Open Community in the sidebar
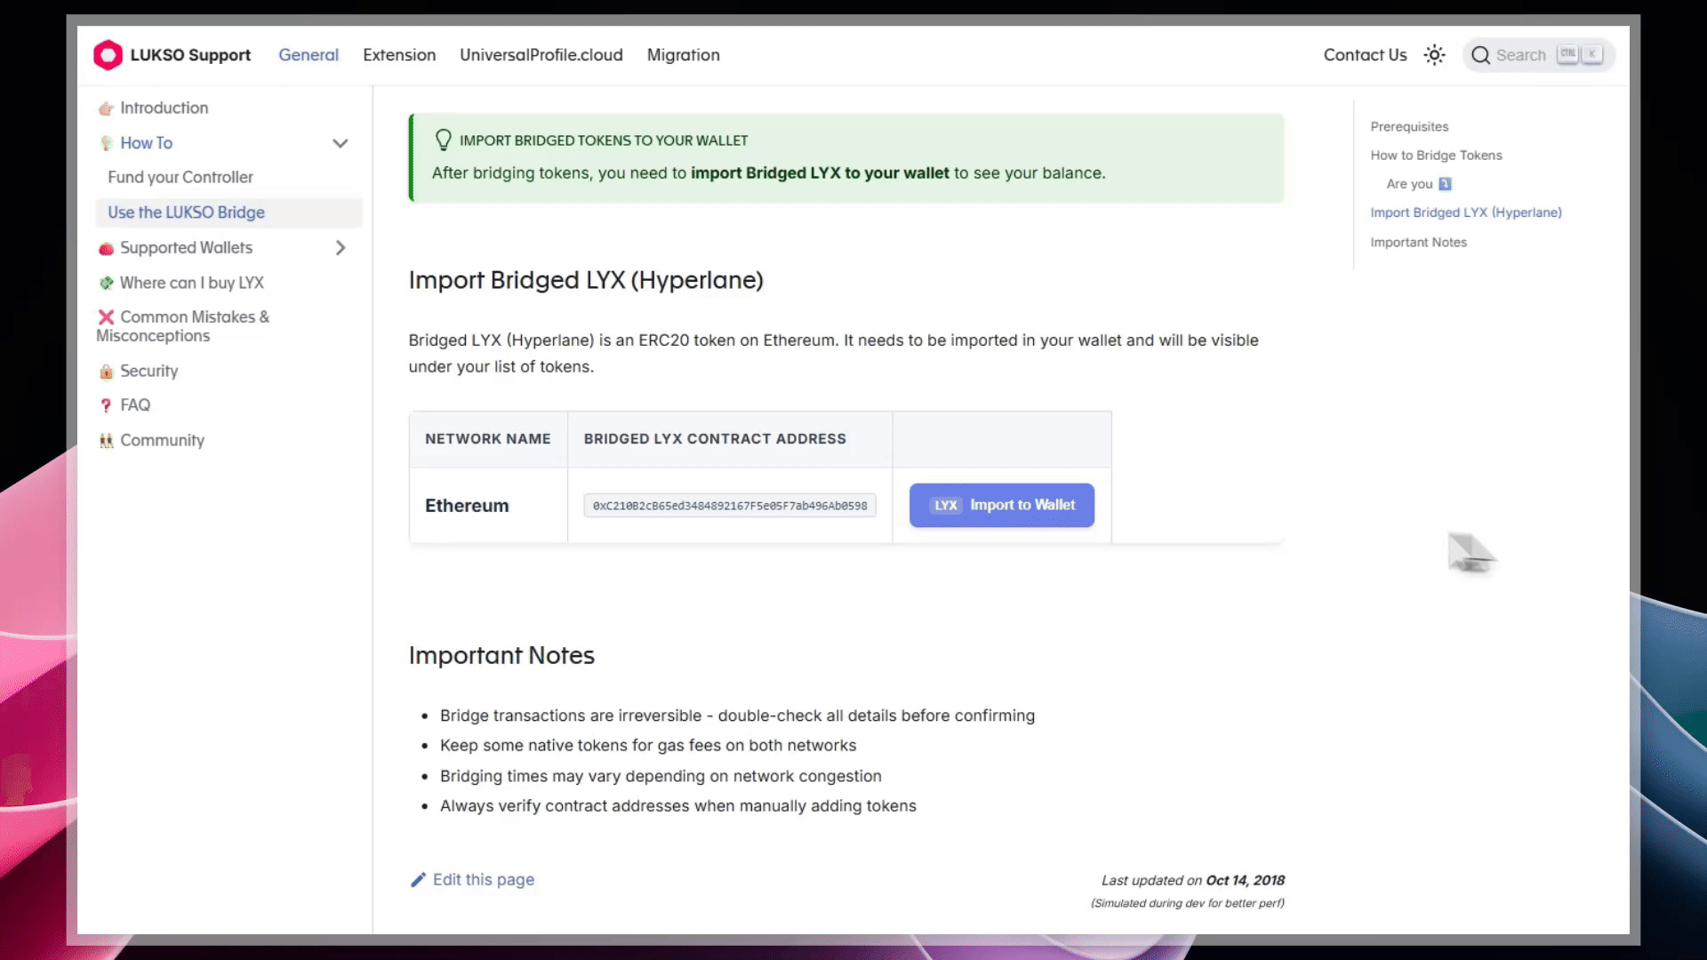The height and width of the screenshot is (960, 1707). pos(162,441)
